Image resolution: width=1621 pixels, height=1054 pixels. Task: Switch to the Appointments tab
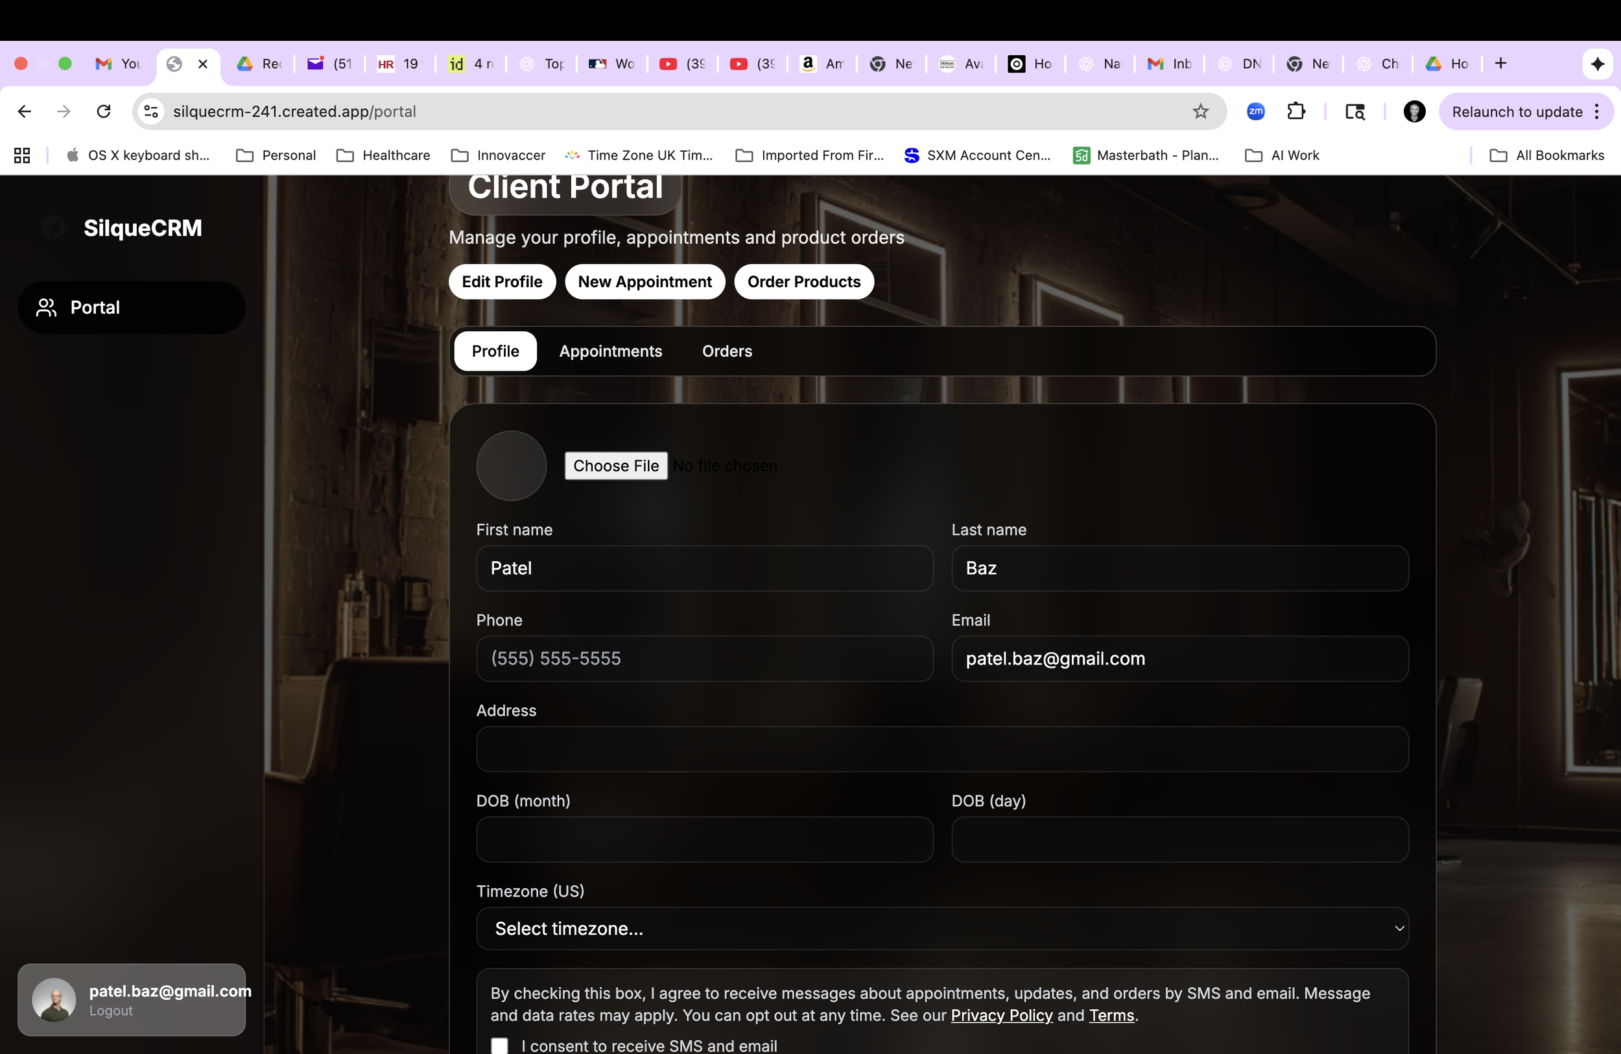tap(610, 351)
